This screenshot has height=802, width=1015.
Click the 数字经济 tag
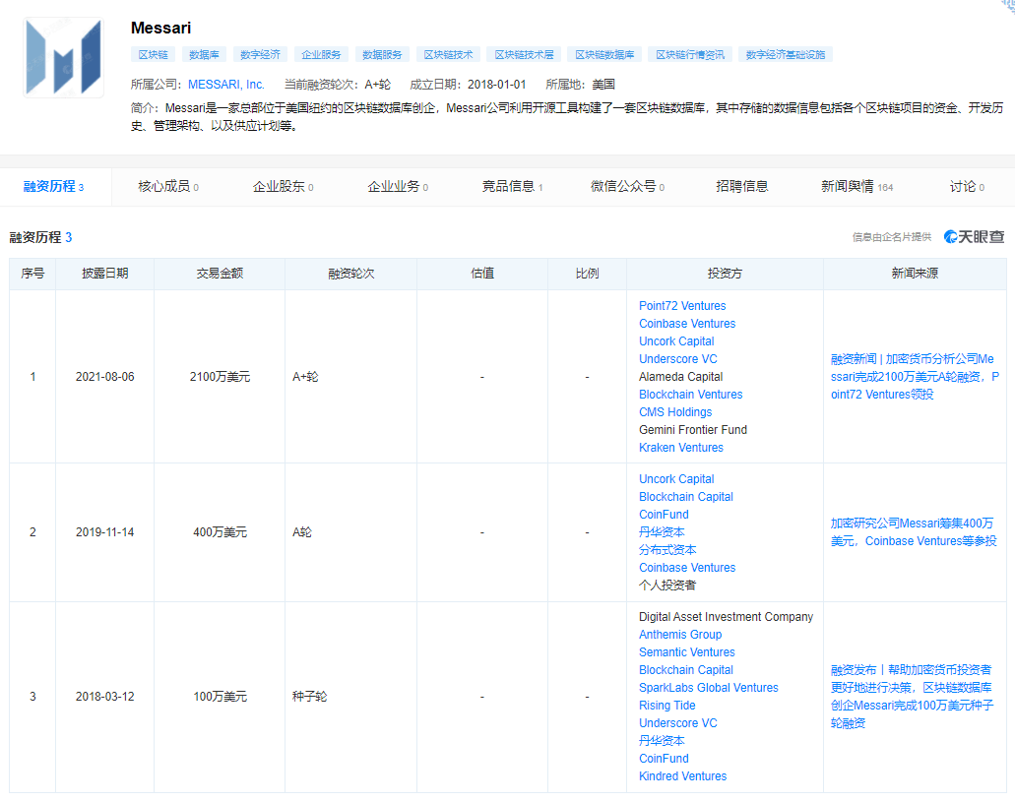click(x=260, y=54)
